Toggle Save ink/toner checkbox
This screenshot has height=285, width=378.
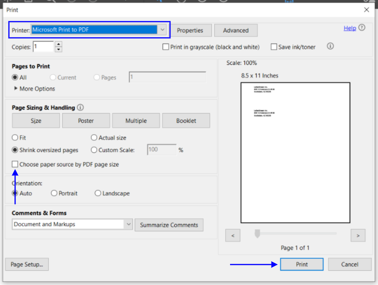click(x=274, y=47)
